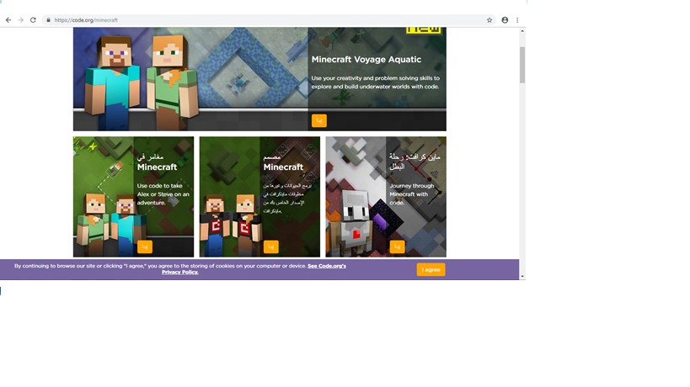The width and height of the screenshot is (690, 387).
Task: Open the Chrome three-dot menu
Action: [x=517, y=20]
